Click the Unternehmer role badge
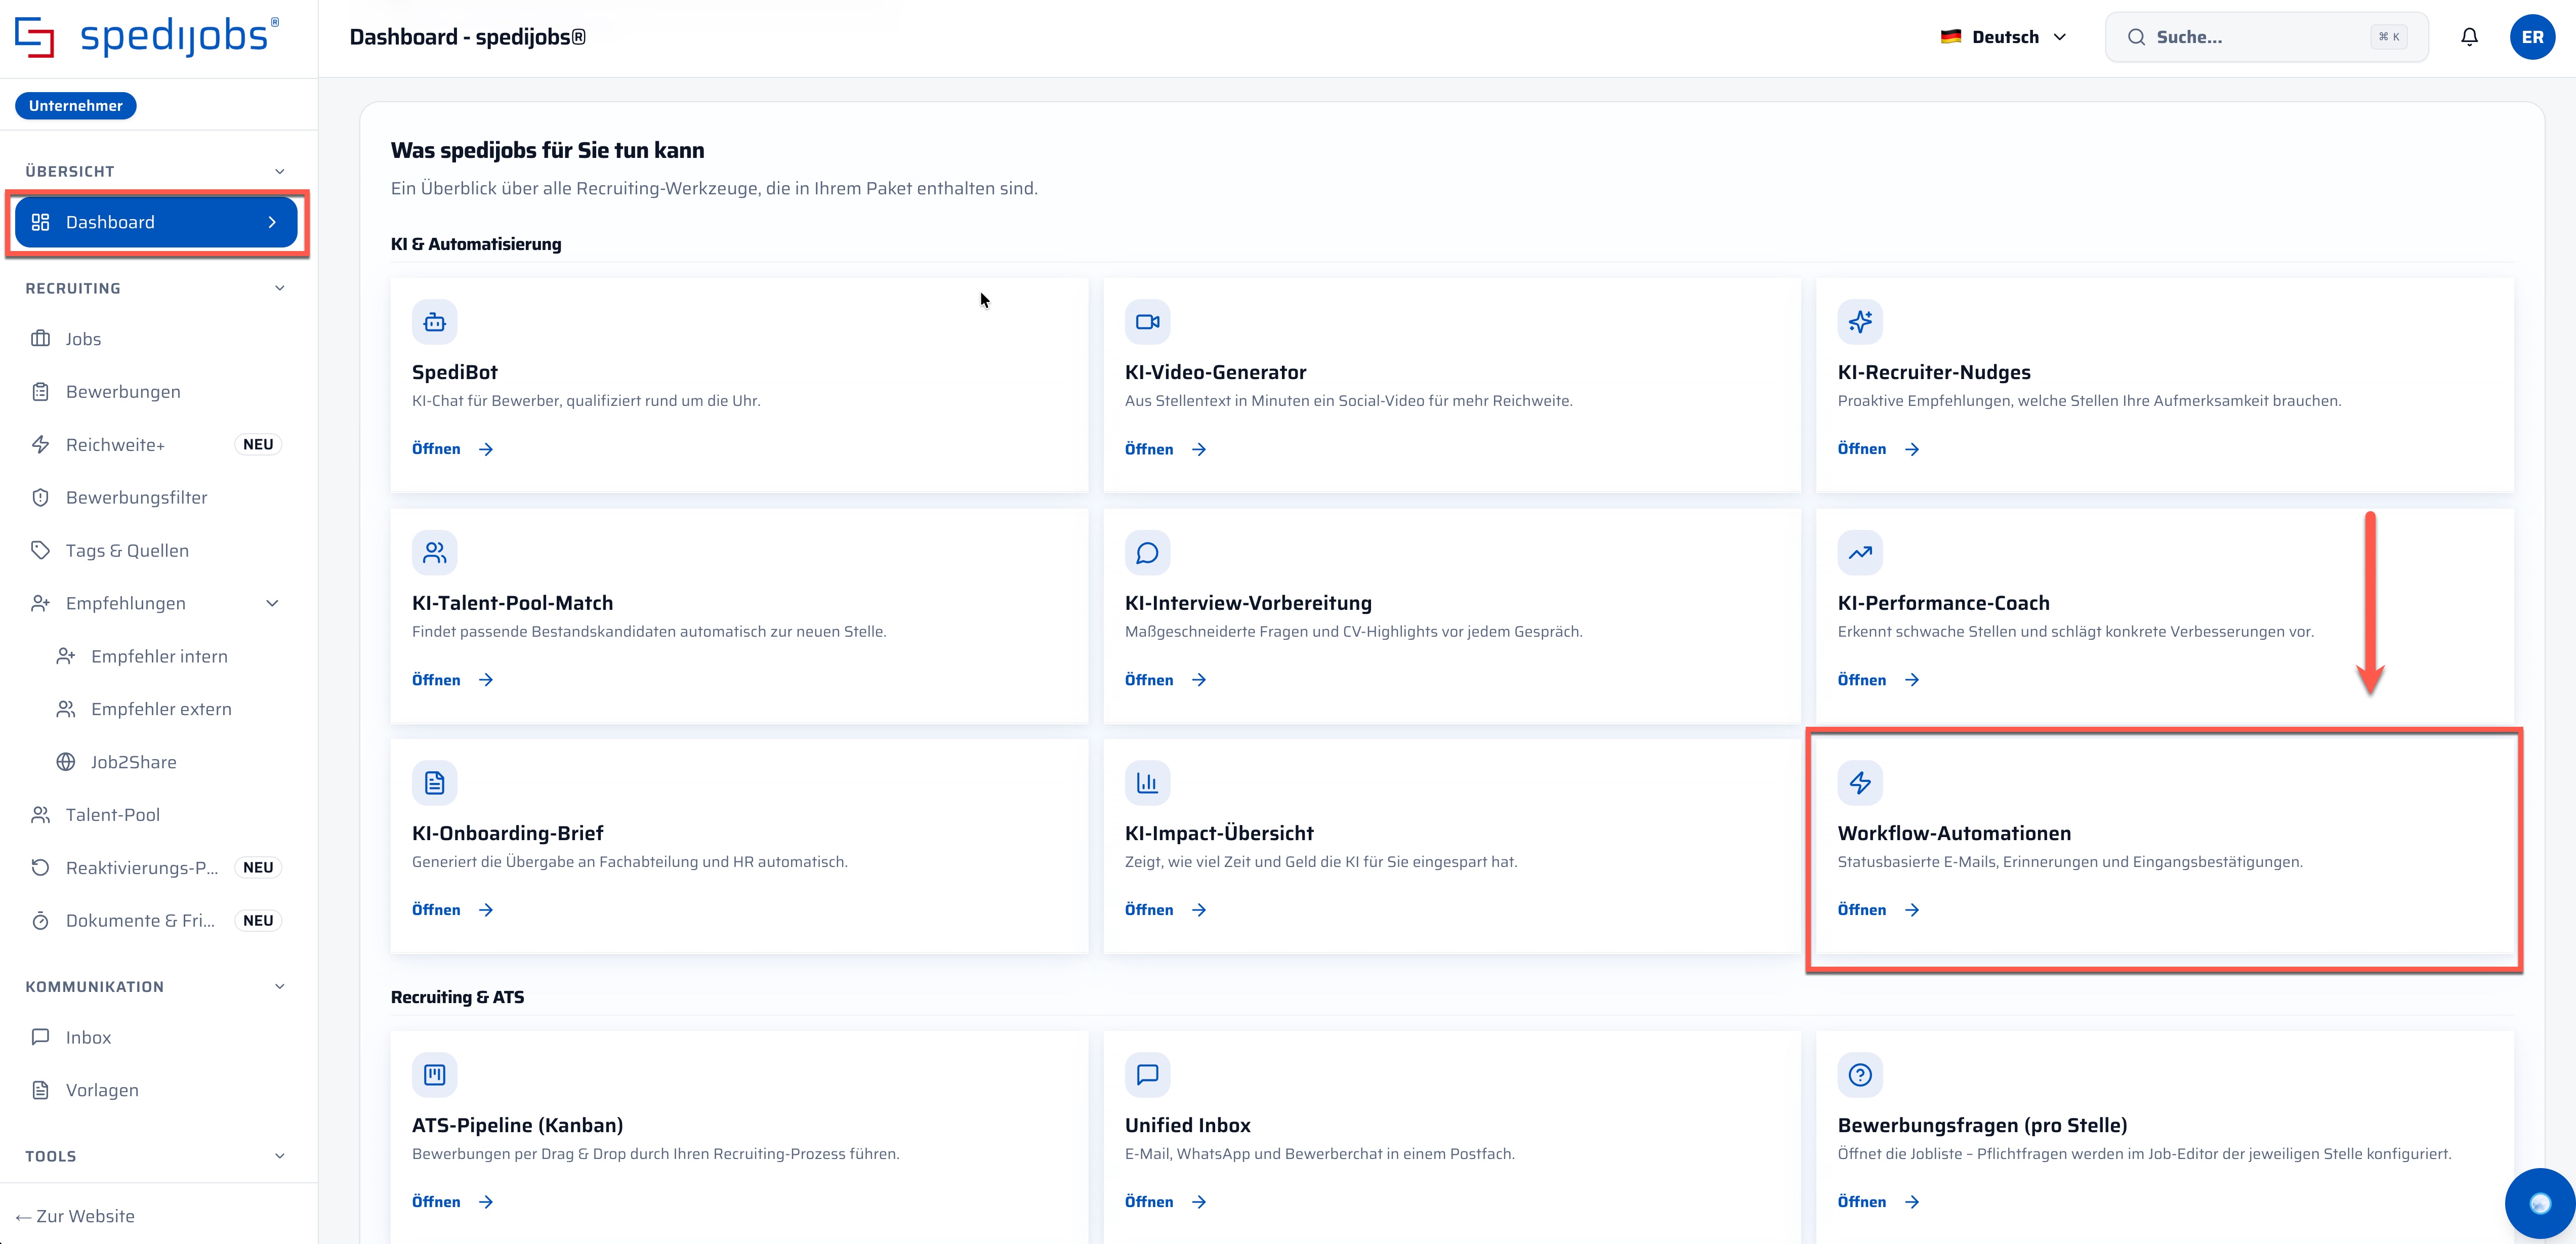Image resolution: width=2576 pixels, height=1244 pixels. [x=75, y=105]
